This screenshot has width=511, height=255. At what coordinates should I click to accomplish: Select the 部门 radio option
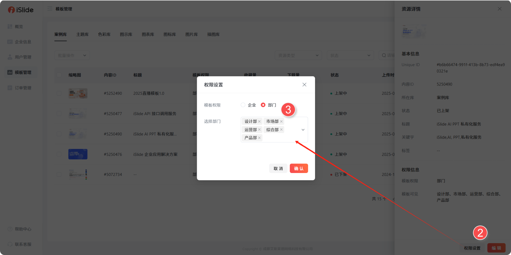coord(263,105)
